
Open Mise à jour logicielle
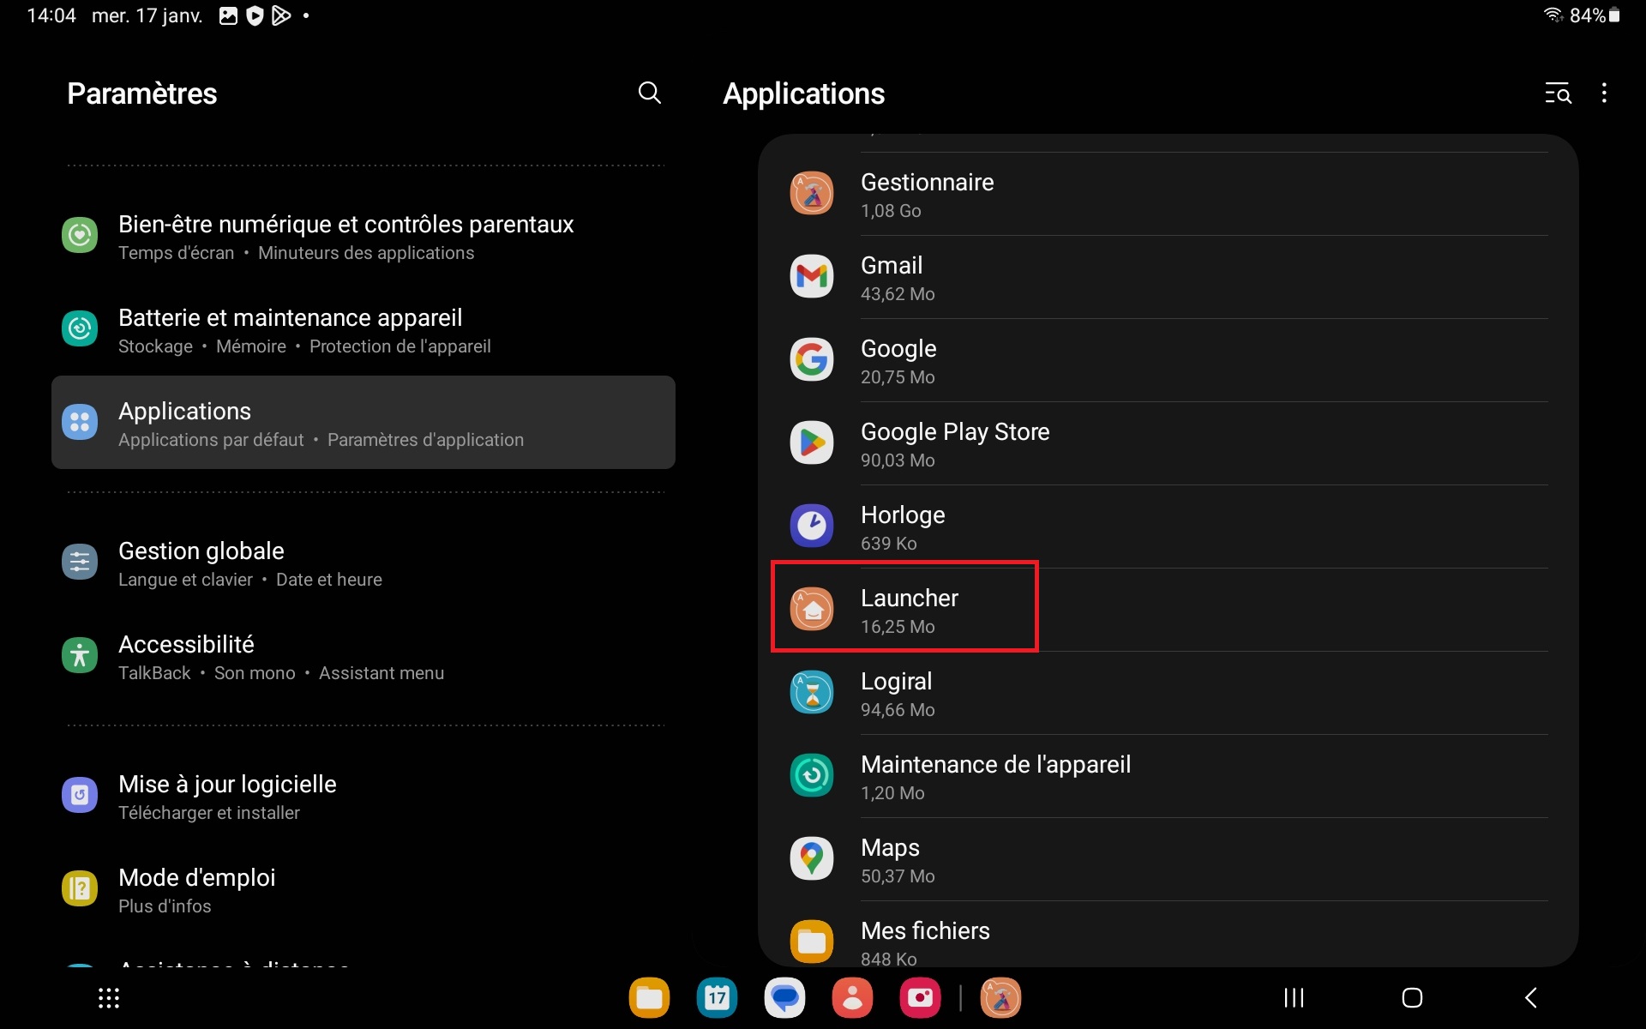click(x=363, y=796)
